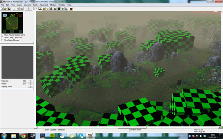Click the Test Map red checkmark icon
The width and height of the screenshot is (223, 139).
[x=71, y=9]
